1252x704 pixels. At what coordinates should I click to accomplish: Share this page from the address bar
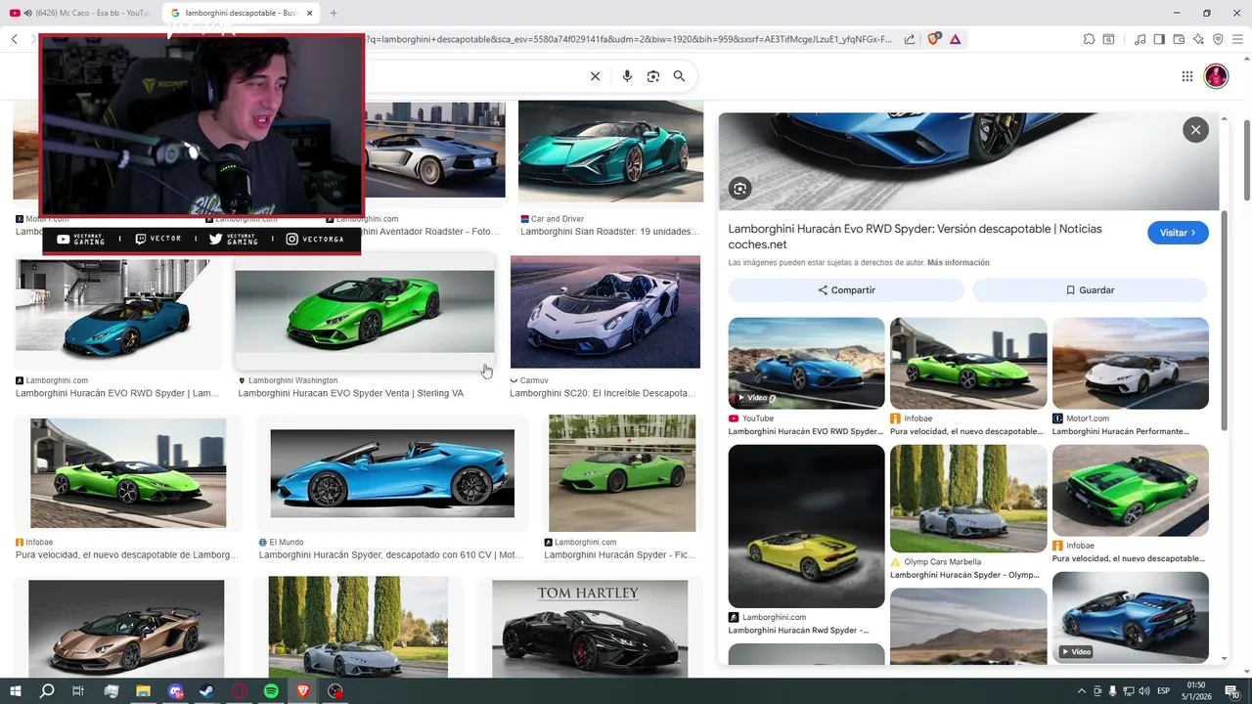(910, 39)
